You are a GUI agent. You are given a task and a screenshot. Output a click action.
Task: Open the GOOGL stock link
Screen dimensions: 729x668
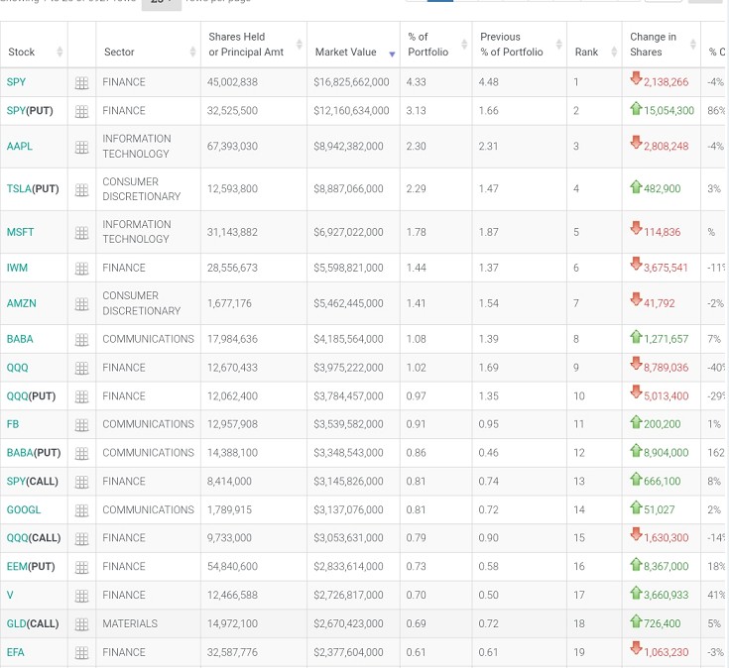tap(24, 509)
